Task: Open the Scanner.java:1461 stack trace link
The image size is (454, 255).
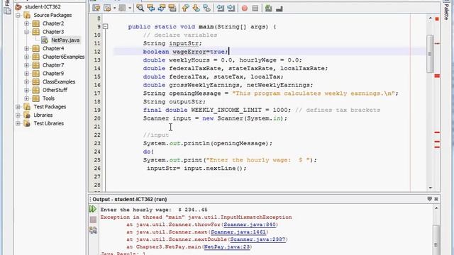Action: point(238,232)
